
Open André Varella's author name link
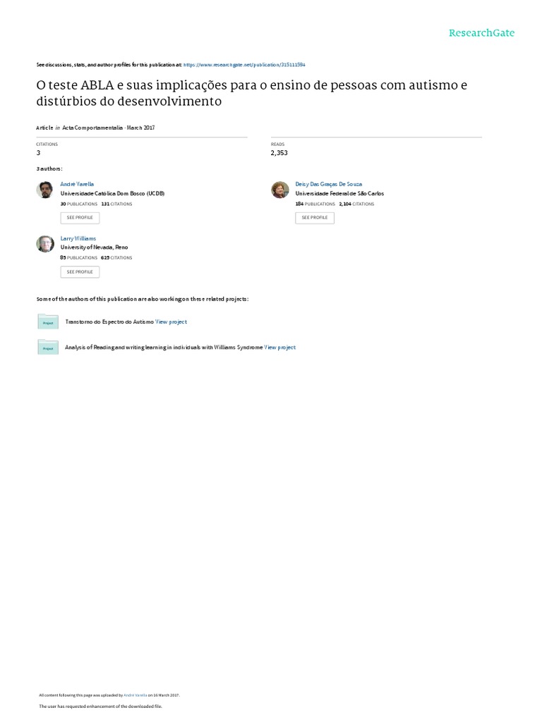tap(77, 184)
